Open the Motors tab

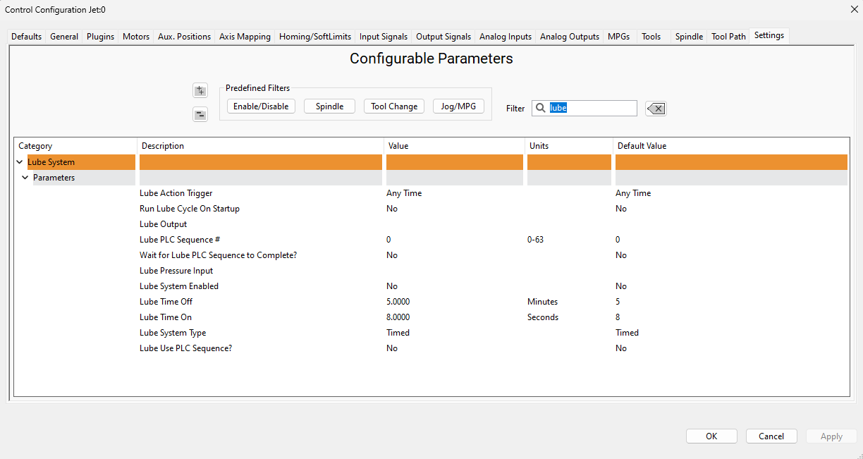136,37
